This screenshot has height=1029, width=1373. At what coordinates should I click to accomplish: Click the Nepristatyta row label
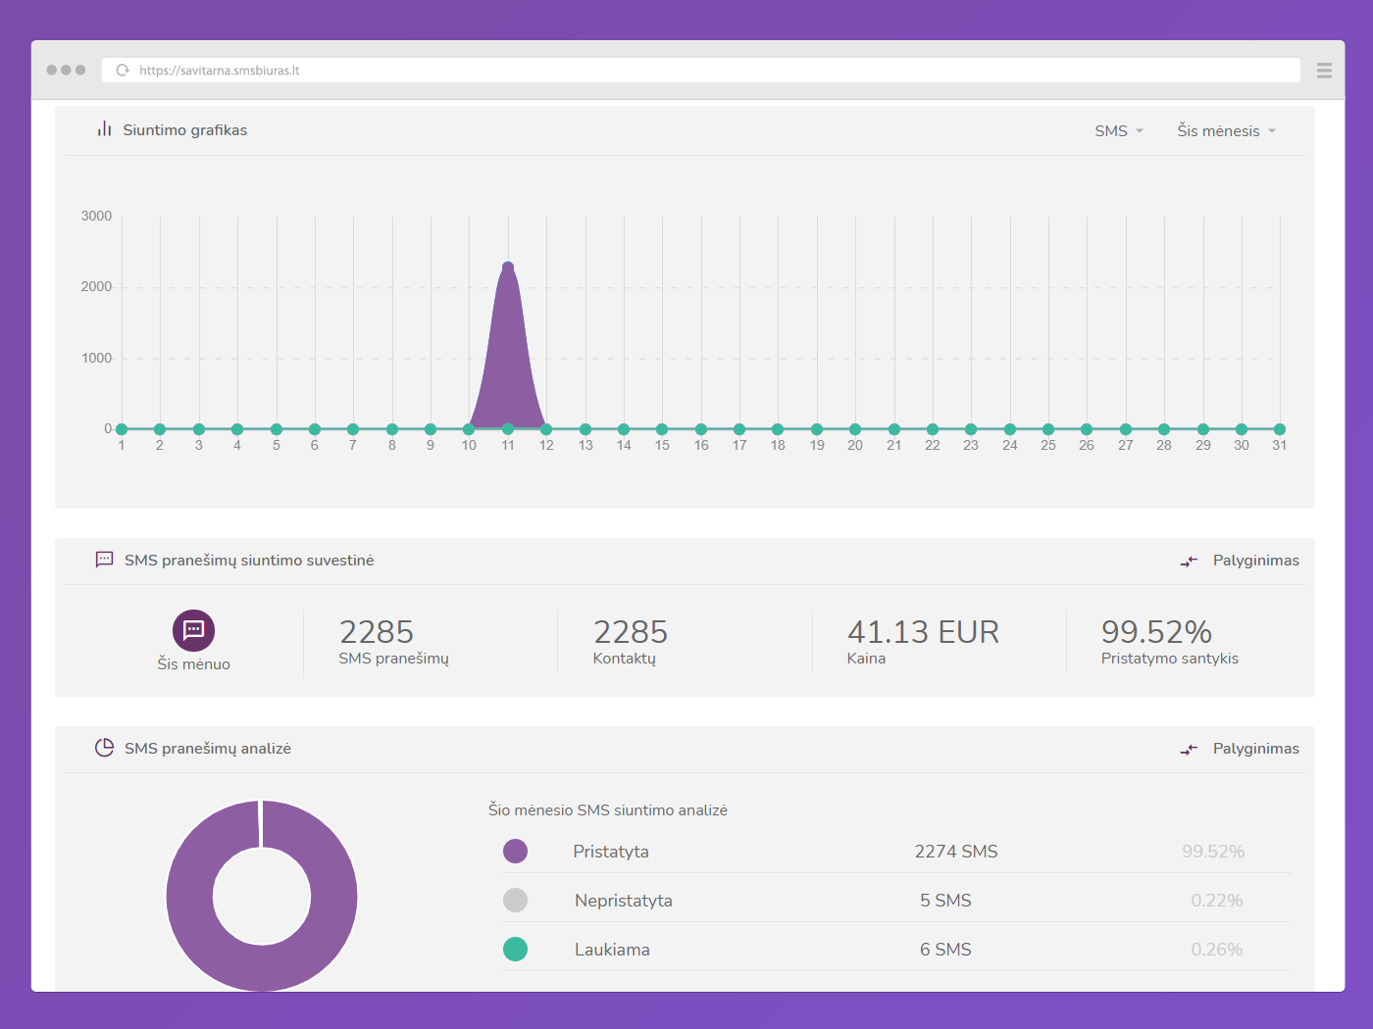pyautogui.click(x=624, y=901)
